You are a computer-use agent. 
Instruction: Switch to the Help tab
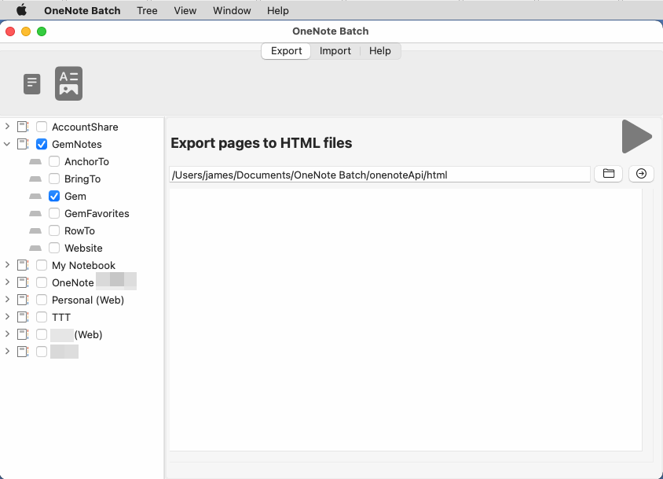point(379,51)
